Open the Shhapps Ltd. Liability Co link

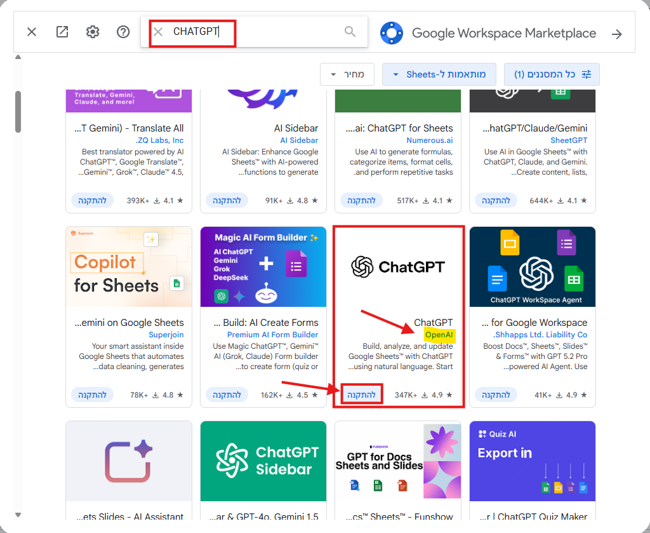pyautogui.click(x=540, y=335)
